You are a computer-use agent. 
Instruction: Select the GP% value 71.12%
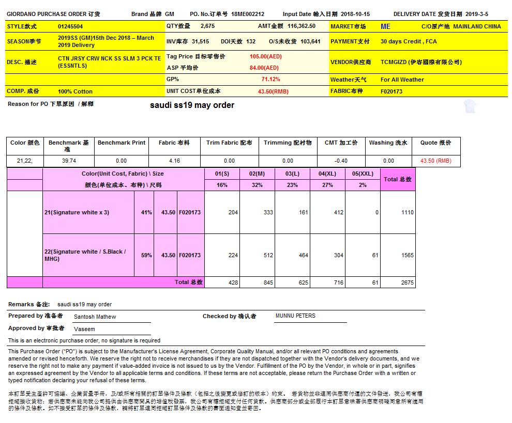(x=271, y=79)
